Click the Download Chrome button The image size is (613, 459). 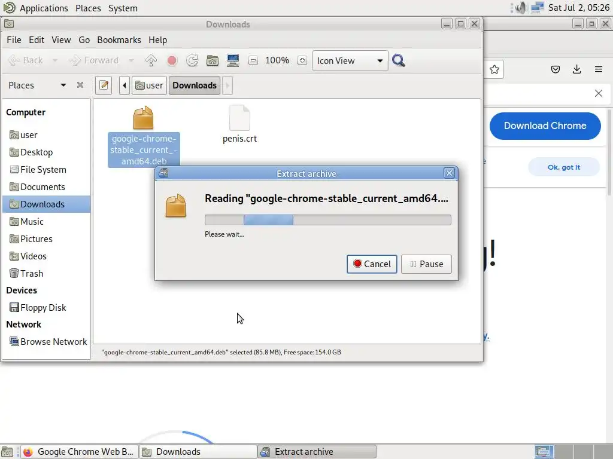coord(545,126)
